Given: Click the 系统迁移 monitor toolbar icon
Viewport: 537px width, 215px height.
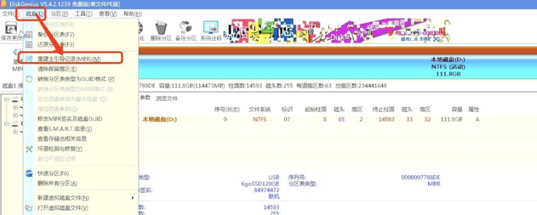Looking at the screenshot, I should [211, 27].
